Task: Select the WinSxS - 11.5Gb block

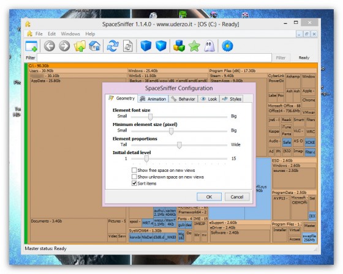Action: point(168,76)
